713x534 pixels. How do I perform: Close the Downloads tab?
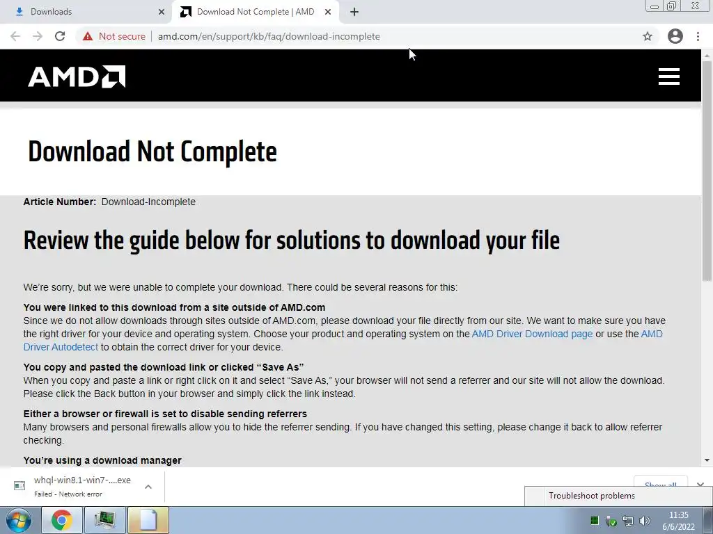162,12
